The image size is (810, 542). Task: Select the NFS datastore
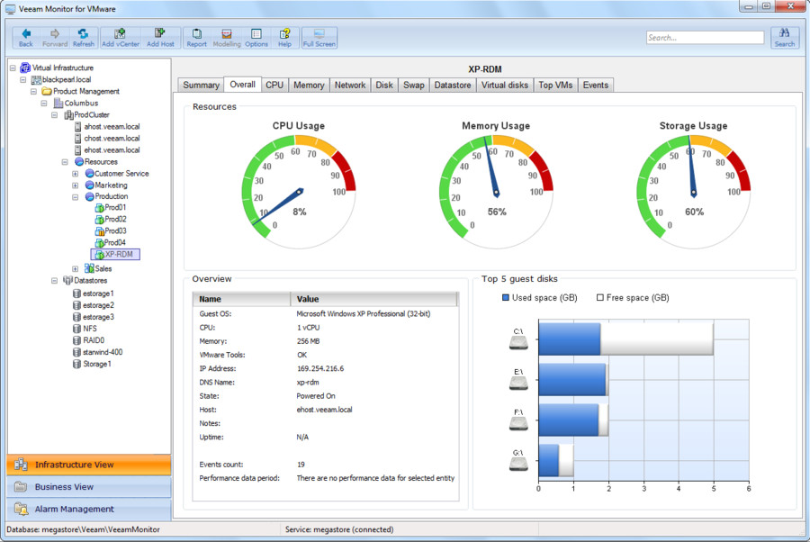pos(85,329)
